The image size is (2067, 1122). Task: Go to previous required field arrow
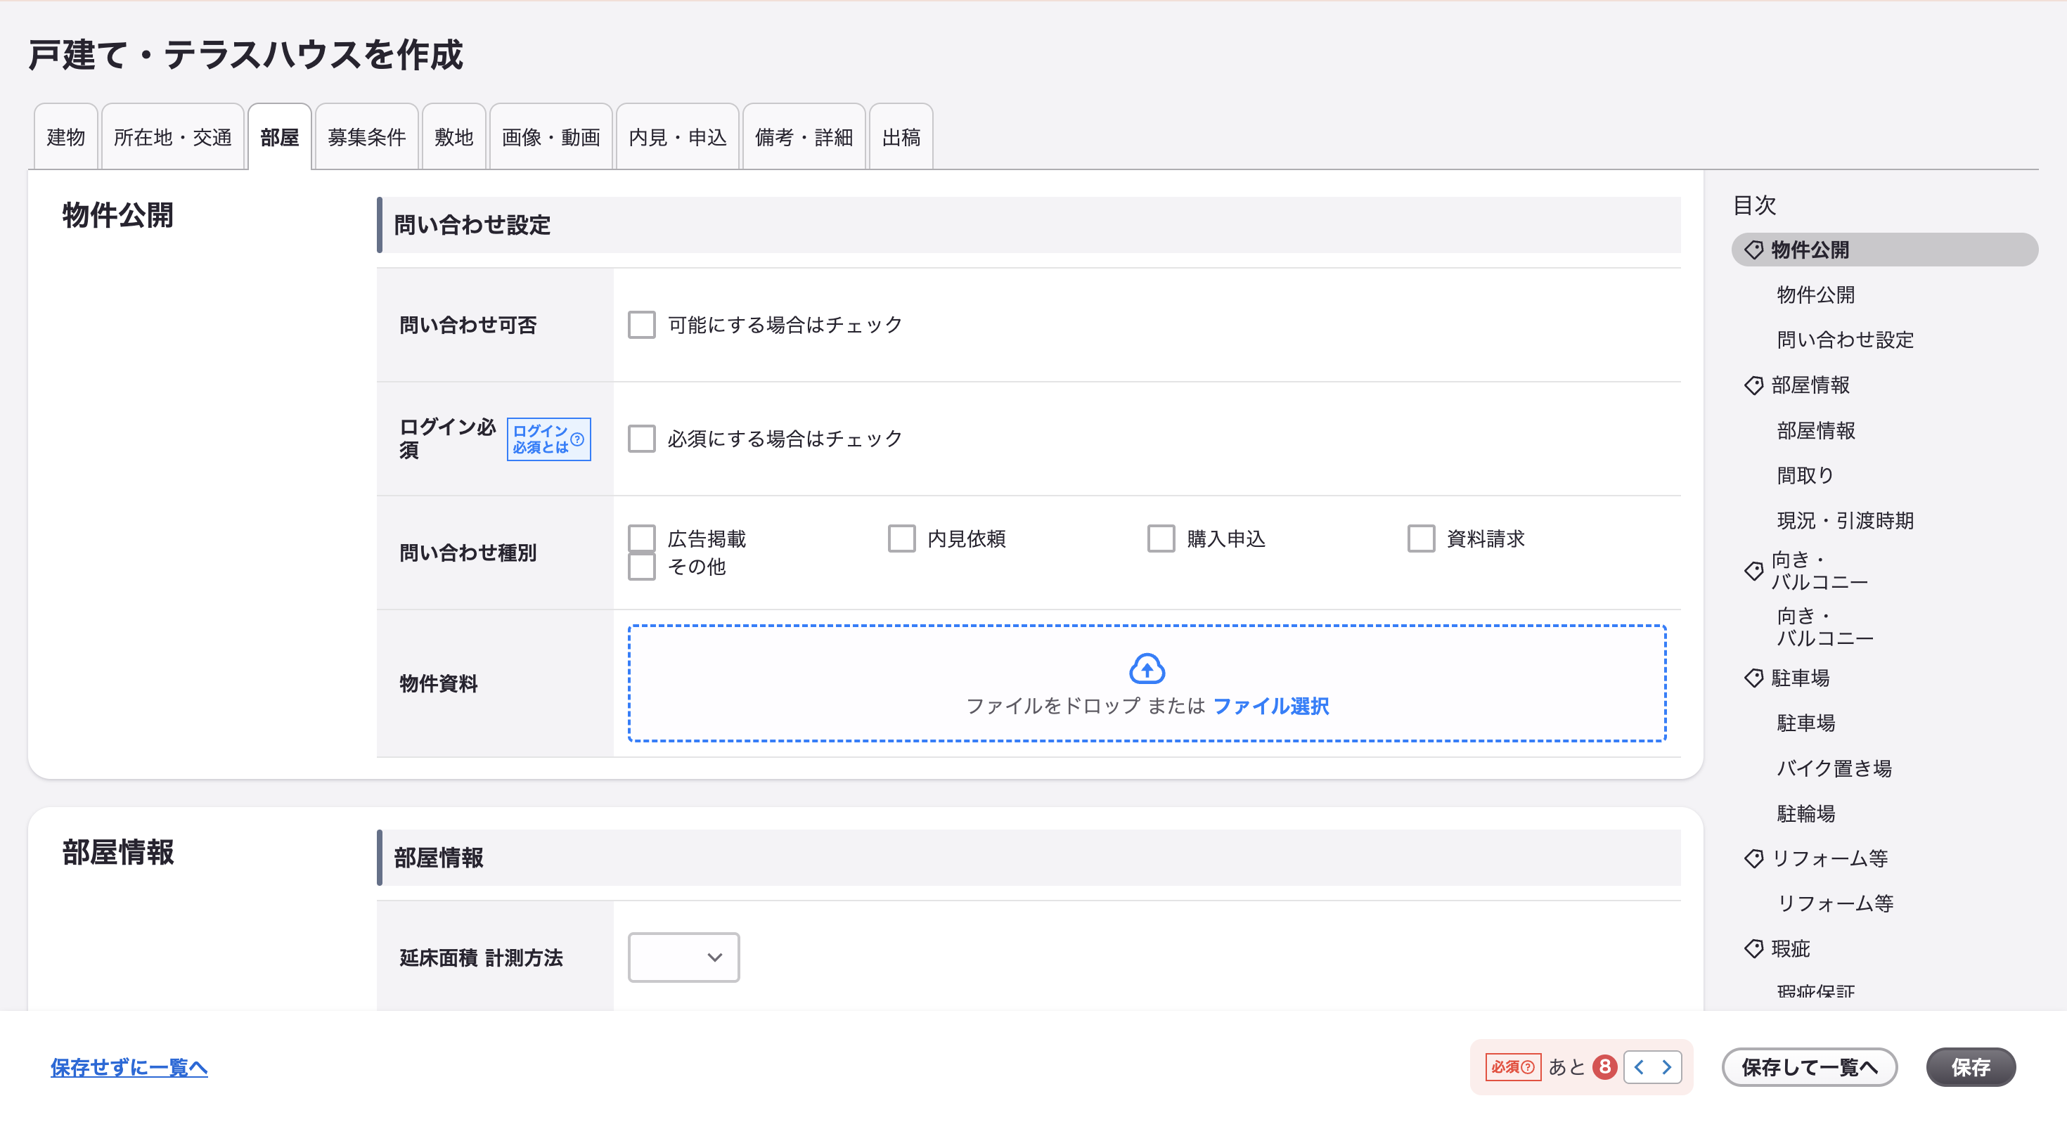[1640, 1066]
